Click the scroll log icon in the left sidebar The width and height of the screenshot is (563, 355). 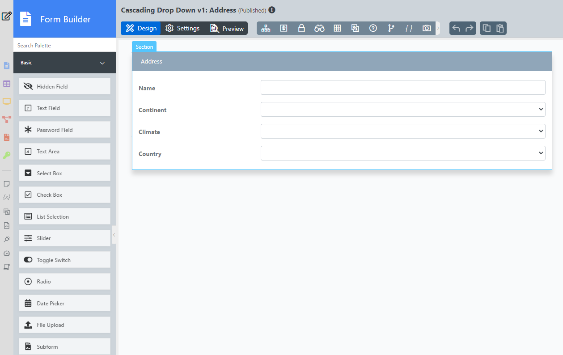point(7,267)
